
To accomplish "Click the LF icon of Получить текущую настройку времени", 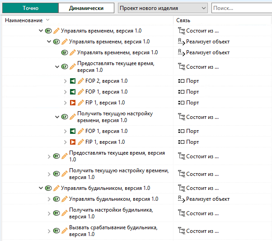I will [65, 117].
